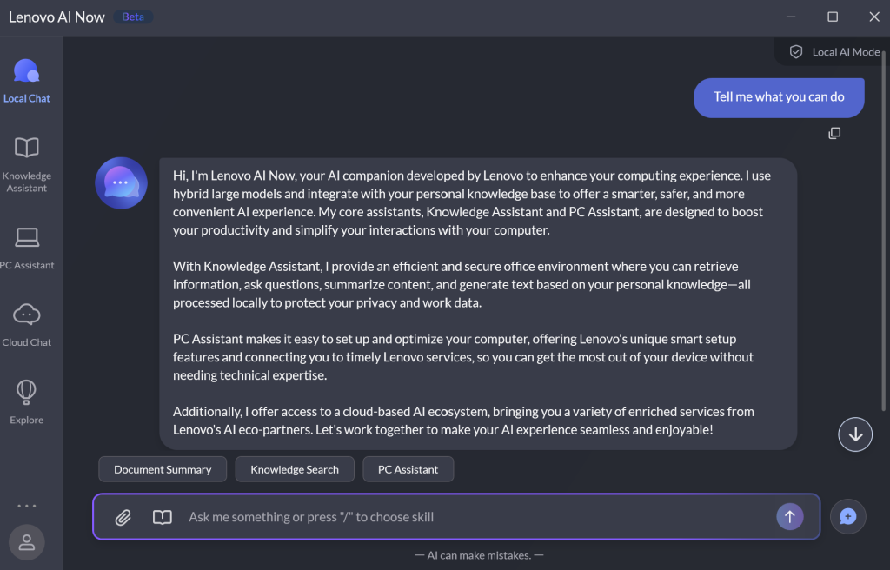This screenshot has width=890, height=570.
Task: Click the knowledge base book icon in input
Action: [x=162, y=517]
